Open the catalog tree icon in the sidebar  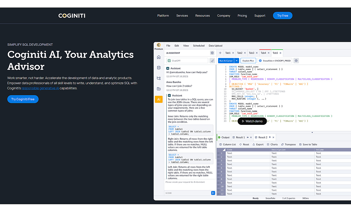(159, 78)
